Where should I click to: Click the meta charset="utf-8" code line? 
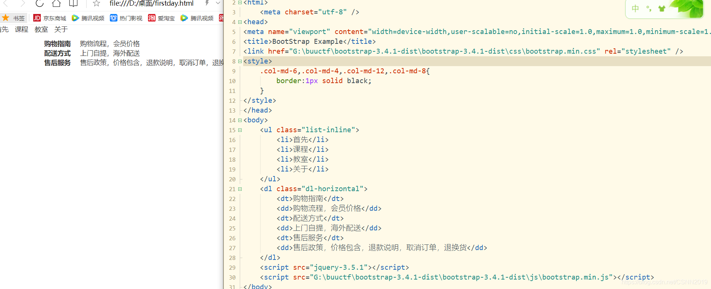pyautogui.click(x=310, y=12)
